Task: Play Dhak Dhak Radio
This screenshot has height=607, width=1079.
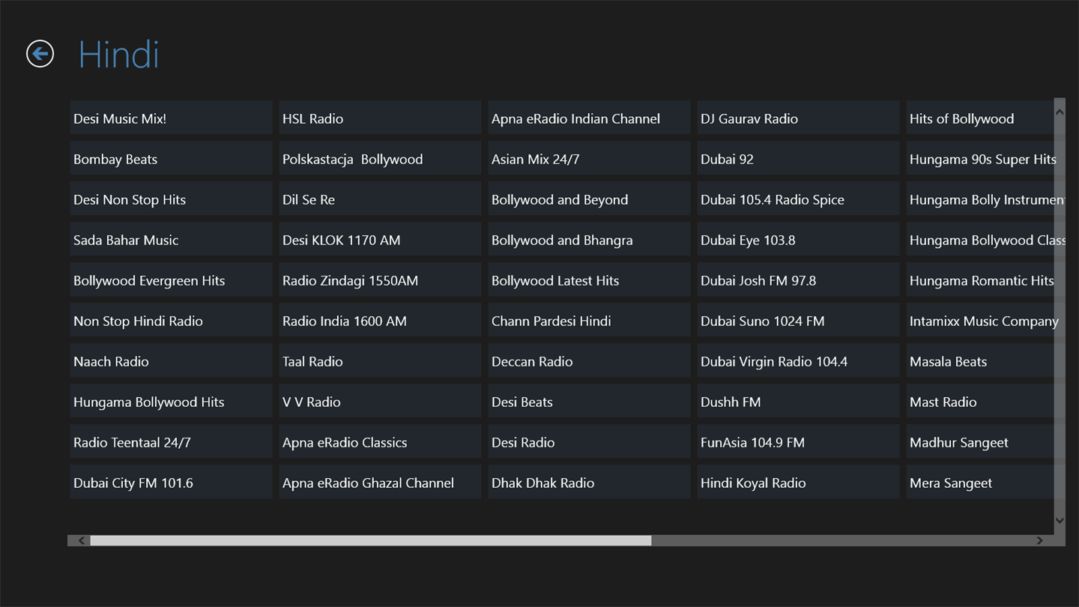Action: click(590, 483)
